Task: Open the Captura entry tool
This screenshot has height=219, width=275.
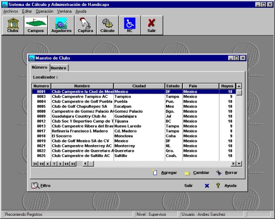Action: click(x=84, y=25)
